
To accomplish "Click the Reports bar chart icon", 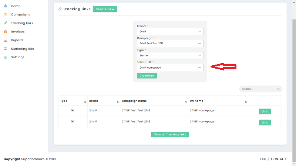I will click(x=6, y=40).
